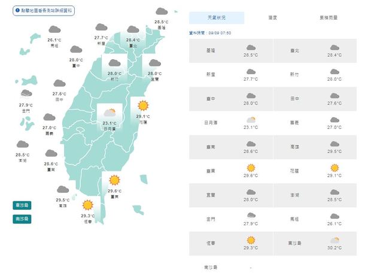
Task: Click the 東沙島 button
Action: point(22,205)
